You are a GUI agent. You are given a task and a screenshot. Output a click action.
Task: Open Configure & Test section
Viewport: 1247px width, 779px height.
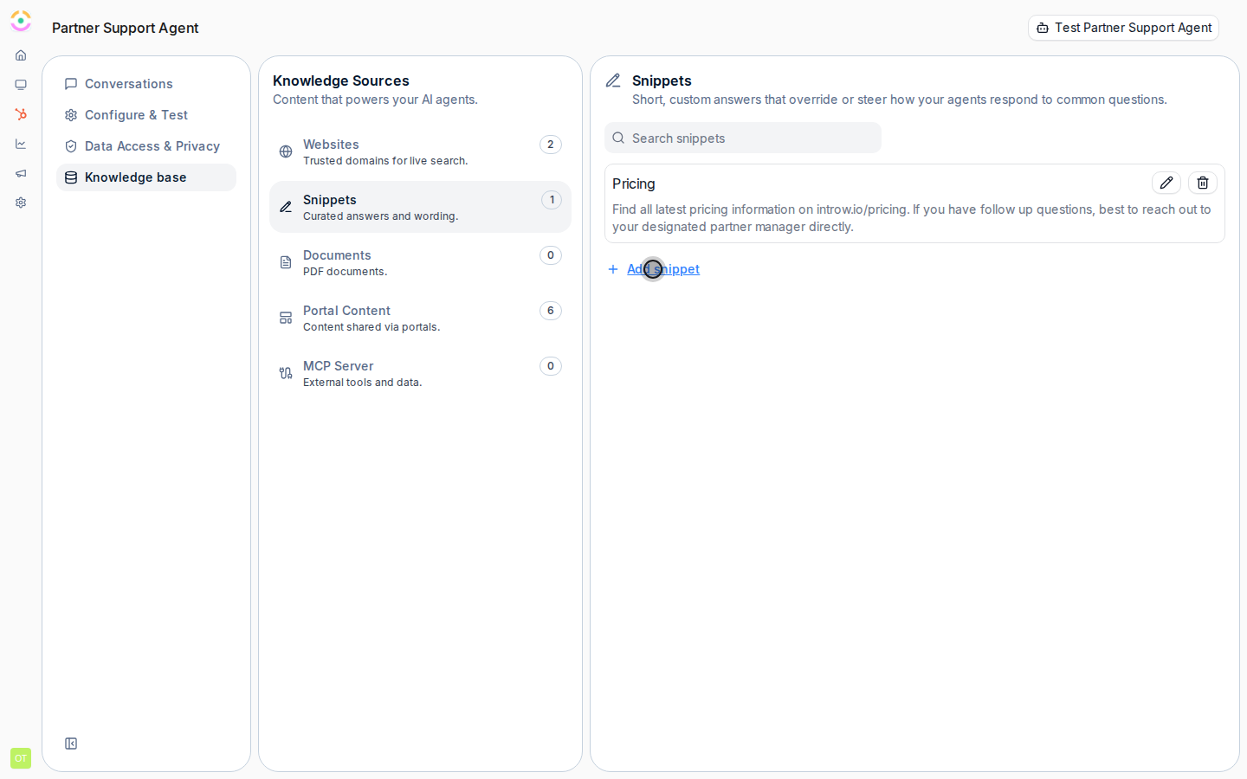tap(146, 115)
